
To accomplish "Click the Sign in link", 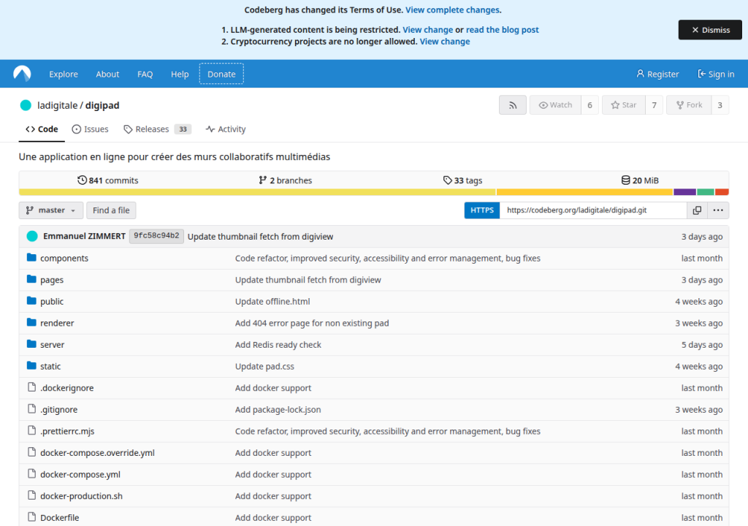I will coord(716,74).
